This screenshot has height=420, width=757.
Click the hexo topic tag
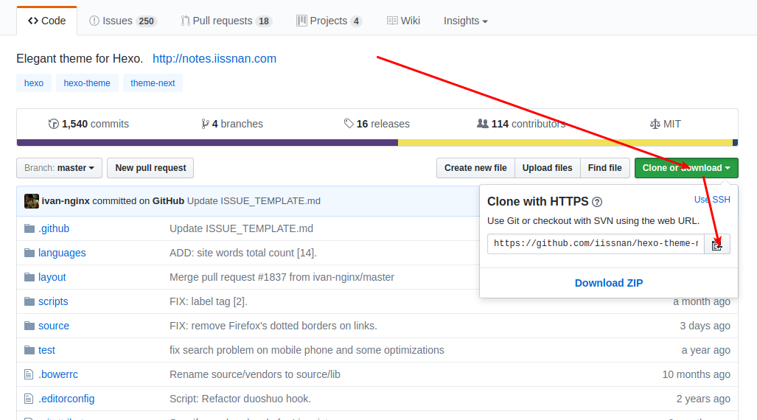pyautogui.click(x=34, y=83)
